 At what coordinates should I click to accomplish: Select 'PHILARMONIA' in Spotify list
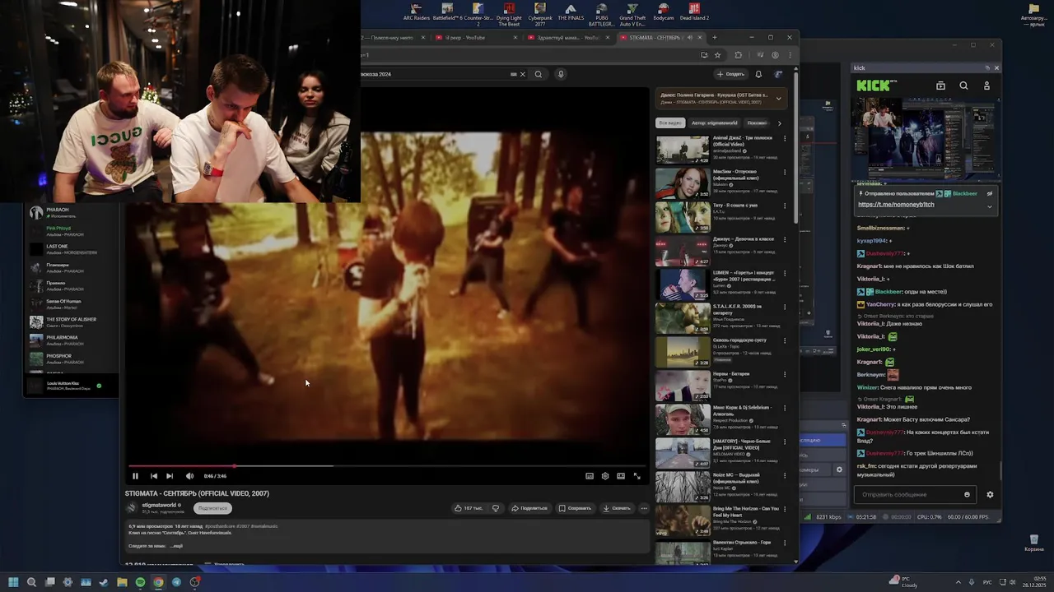click(72, 340)
